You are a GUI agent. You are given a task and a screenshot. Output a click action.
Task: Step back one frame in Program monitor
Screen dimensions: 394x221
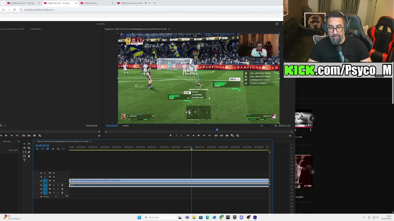coord(193,135)
